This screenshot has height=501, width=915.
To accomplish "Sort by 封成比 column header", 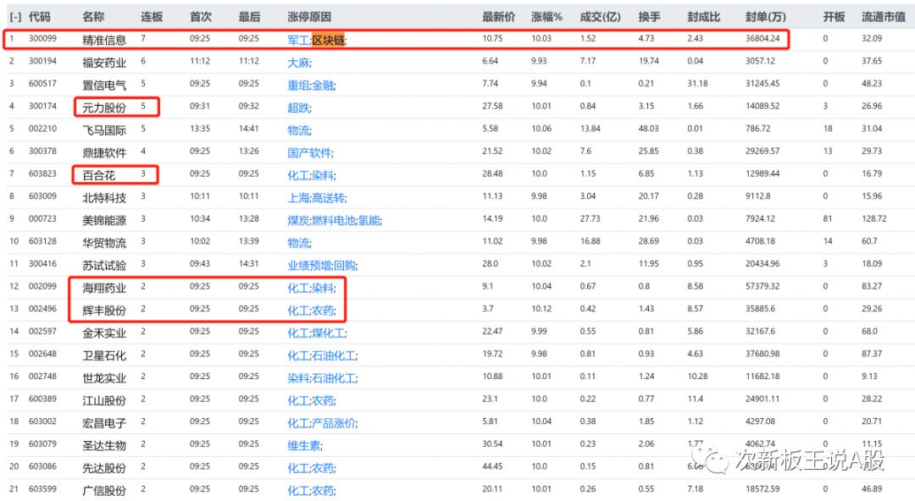I will click(704, 17).
